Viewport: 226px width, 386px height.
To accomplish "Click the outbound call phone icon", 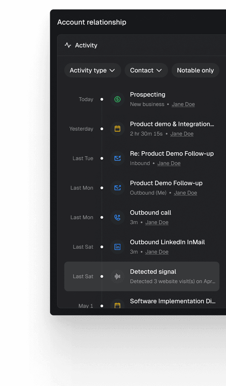I will [117, 218].
